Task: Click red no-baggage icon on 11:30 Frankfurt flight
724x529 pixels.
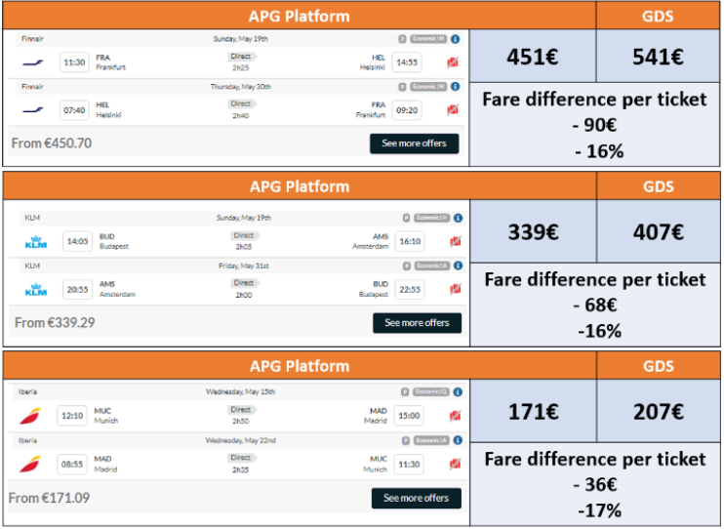Action: 453,62
